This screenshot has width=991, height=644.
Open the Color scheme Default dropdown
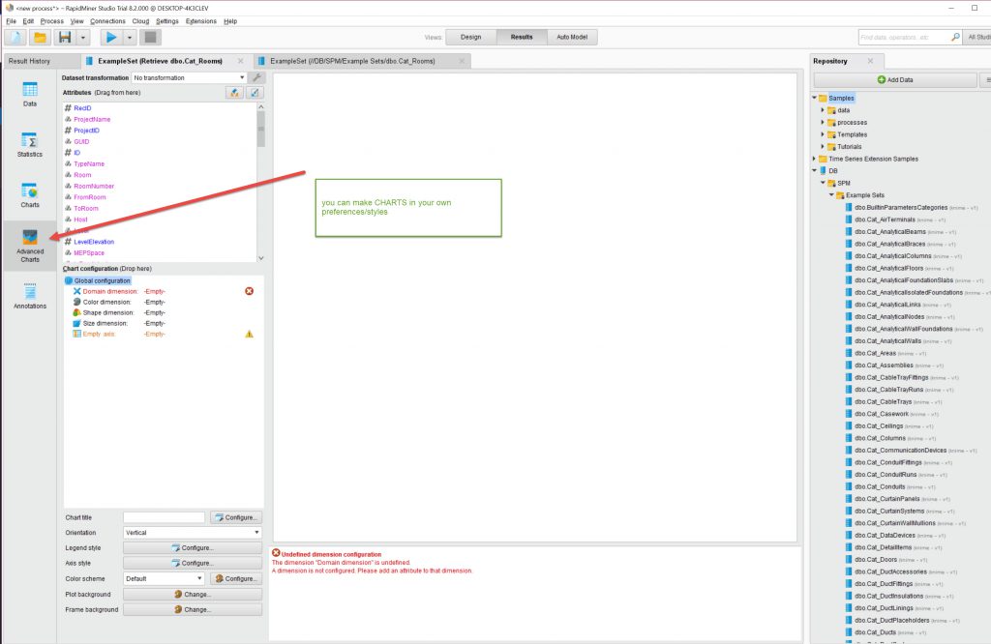tap(164, 579)
